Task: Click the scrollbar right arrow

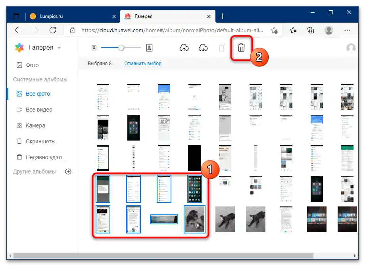Action: coord(355,256)
